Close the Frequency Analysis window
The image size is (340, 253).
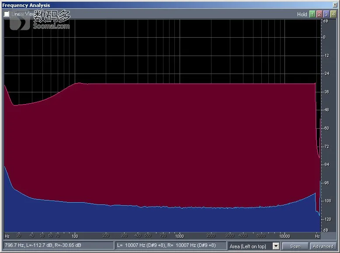pyautogui.click(x=335, y=5)
